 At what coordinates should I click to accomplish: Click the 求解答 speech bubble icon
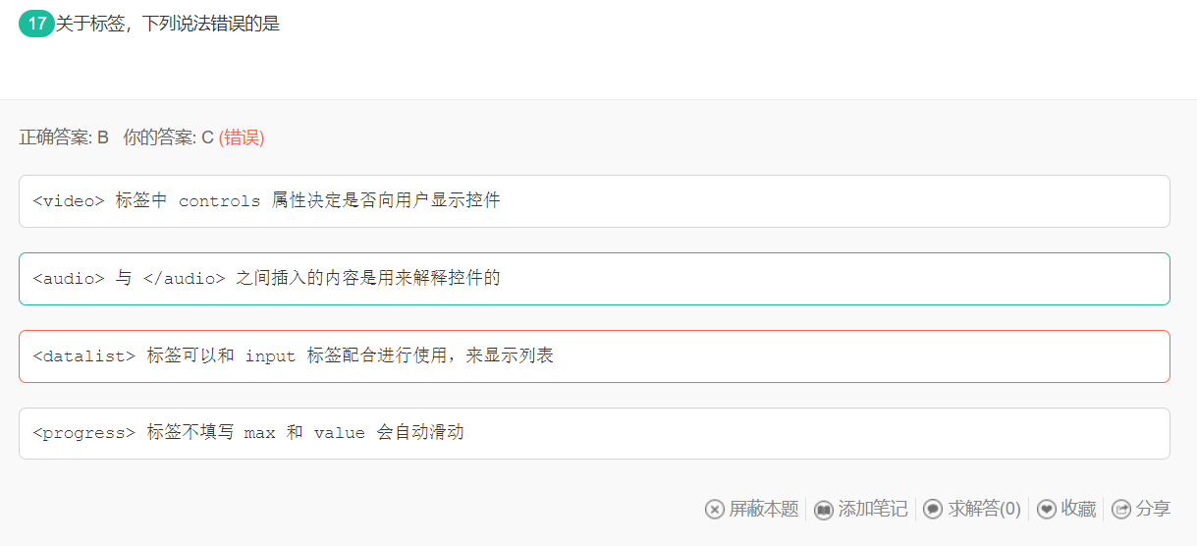[933, 509]
